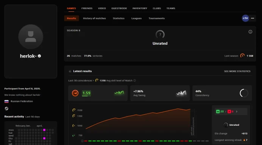
Task: Click the level icon next to 1050
Action: pos(74,125)
